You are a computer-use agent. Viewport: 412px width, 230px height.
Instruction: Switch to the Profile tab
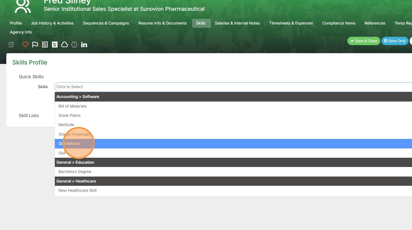pyautogui.click(x=16, y=23)
